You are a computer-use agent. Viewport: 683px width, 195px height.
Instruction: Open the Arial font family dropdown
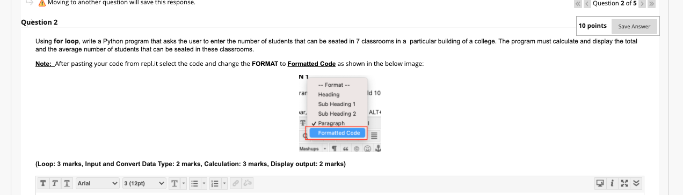tap(97, 183)
